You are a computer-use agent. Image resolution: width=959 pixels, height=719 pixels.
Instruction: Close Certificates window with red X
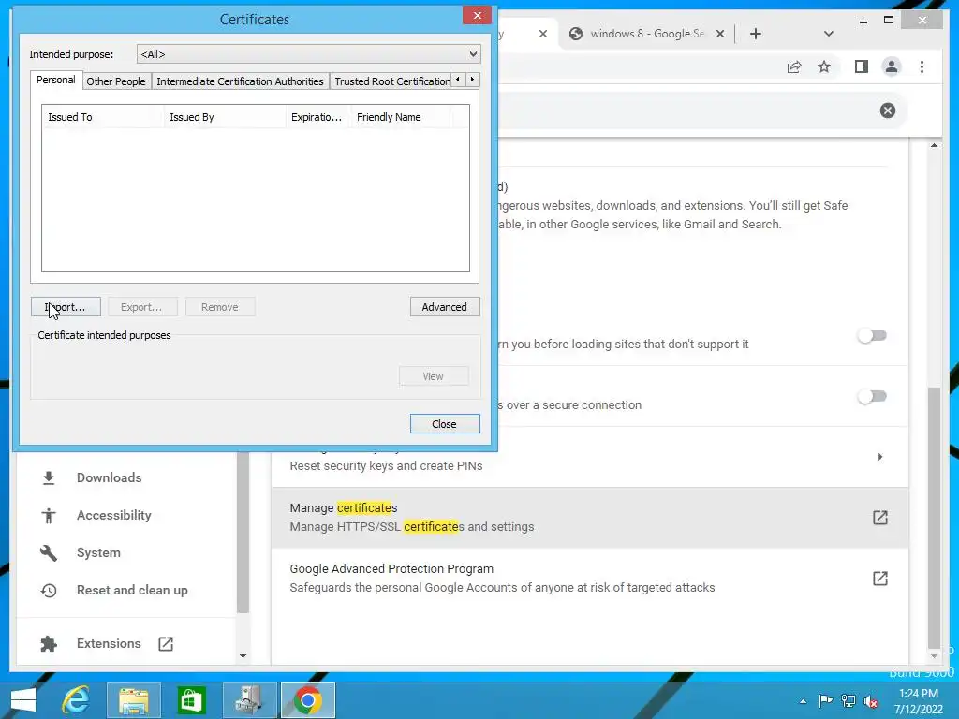click(x=477, y=15)
